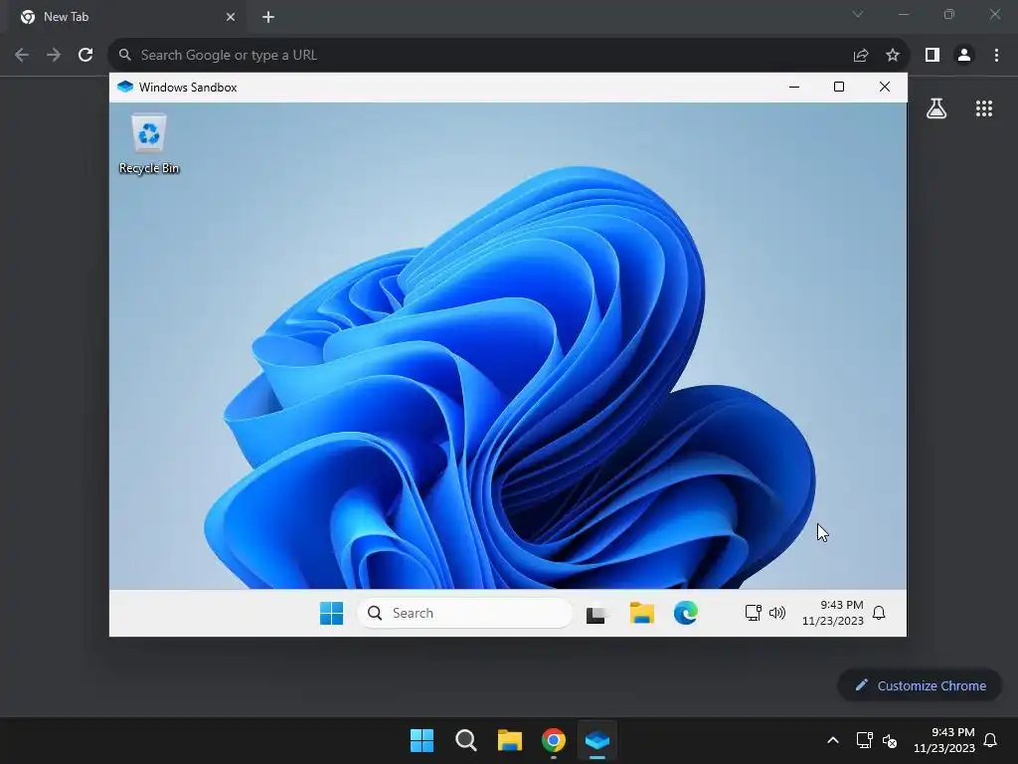Open host taskbar Search magnifier
The height and width of the screenshot is (764, 1018).
(x=466, y=740)
